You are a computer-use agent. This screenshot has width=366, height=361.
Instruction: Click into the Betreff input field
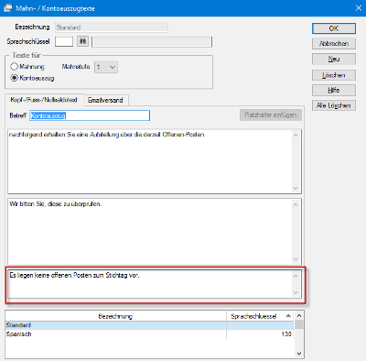90,115
